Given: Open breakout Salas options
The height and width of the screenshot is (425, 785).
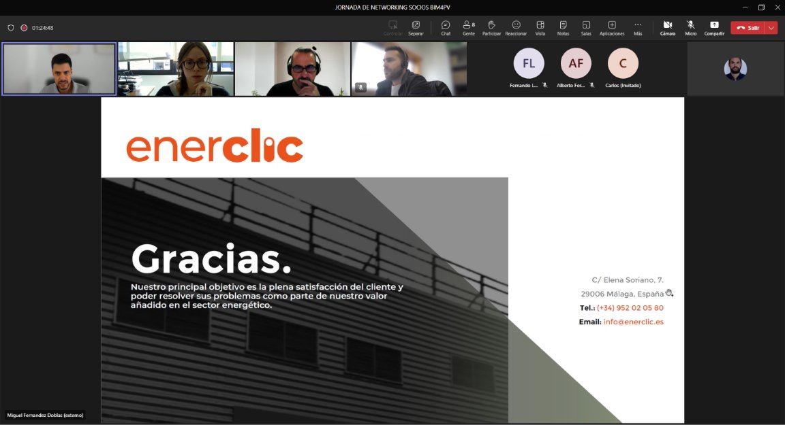Looking at the screenshot, I should (586, 28).
